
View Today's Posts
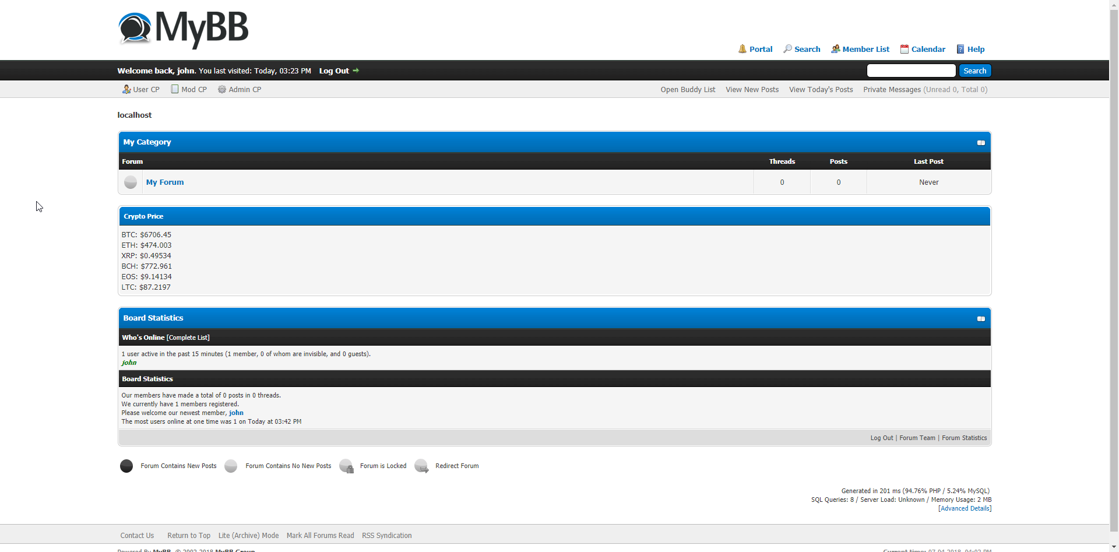point(821,89)
